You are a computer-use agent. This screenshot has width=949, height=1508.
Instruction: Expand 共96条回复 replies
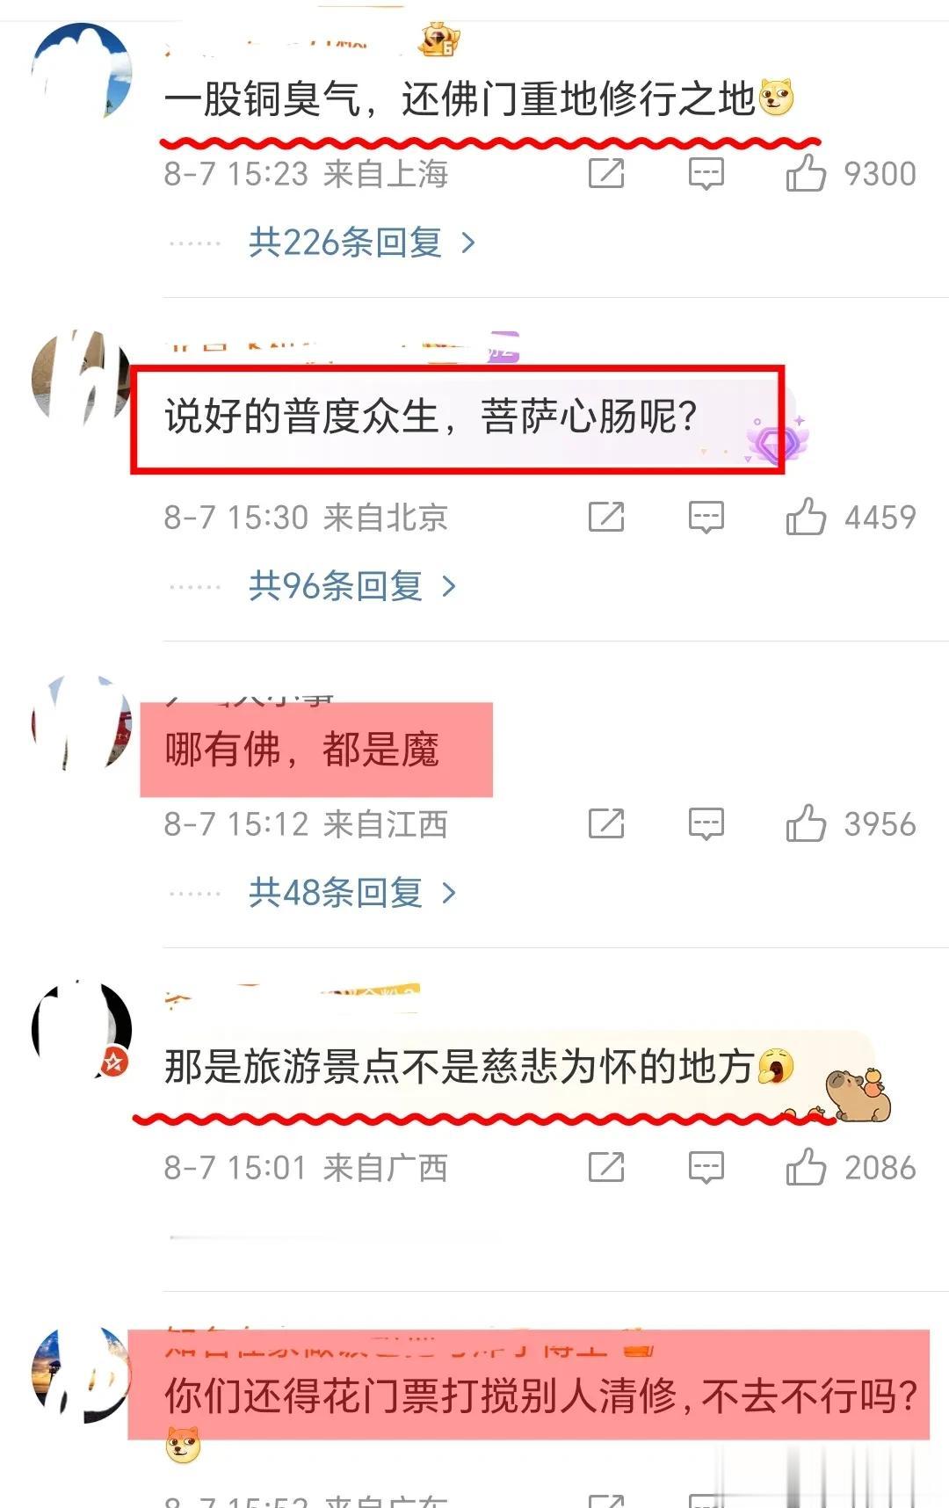click(x=352, y=585)
